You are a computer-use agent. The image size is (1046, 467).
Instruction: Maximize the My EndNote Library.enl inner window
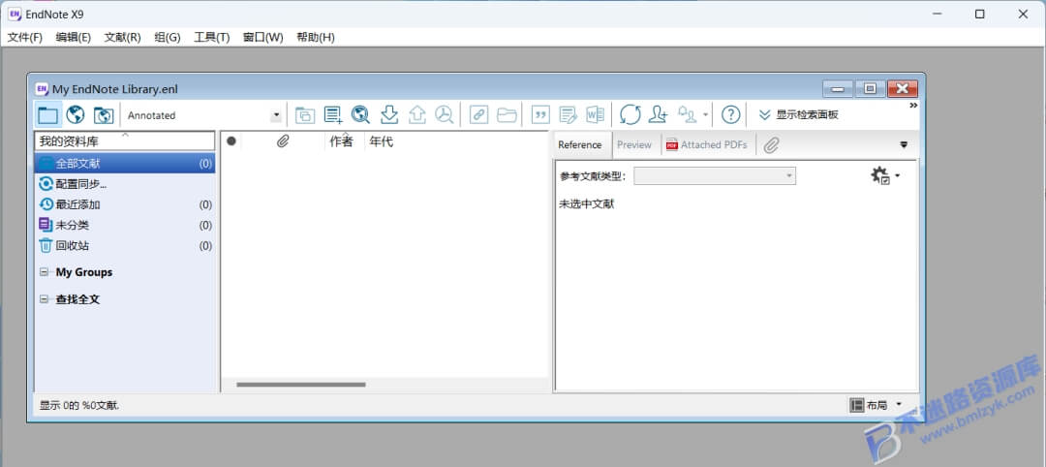click(x=870, y=89)
